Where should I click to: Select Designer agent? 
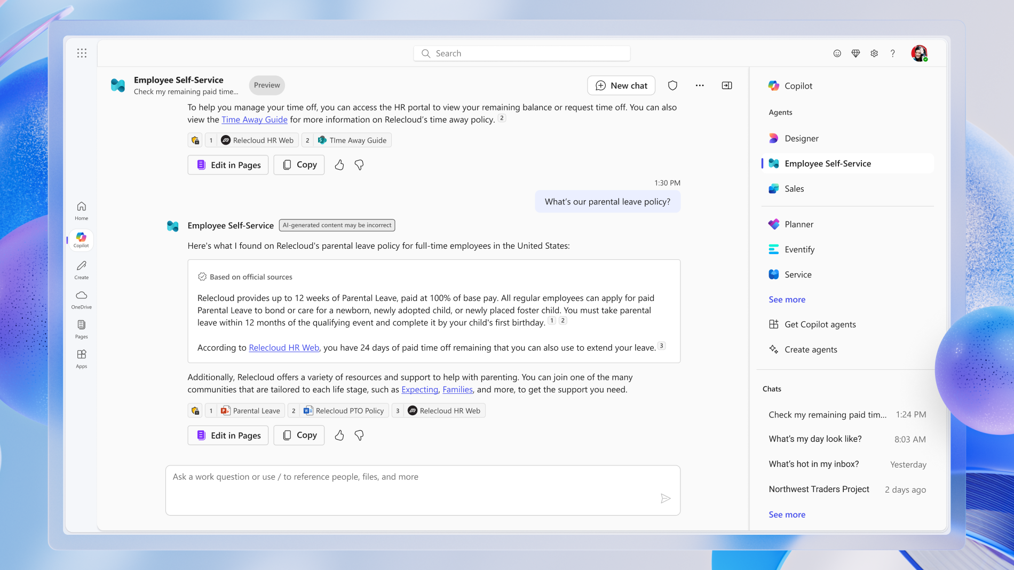(847, 138)
